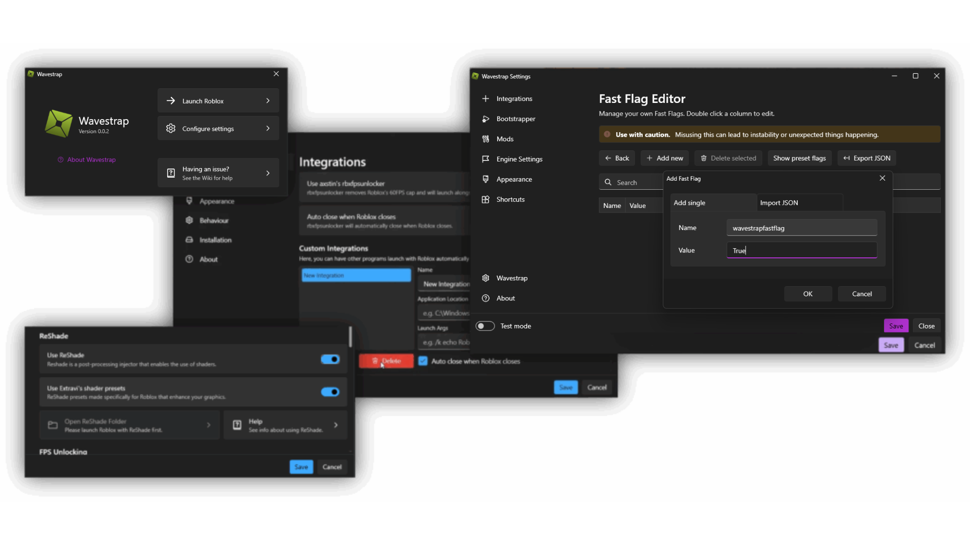The width and height of the screenshot is (970, 545).
Task: Click the Bootstrapper icon in settings sidebar
Action: coord(486,119)
